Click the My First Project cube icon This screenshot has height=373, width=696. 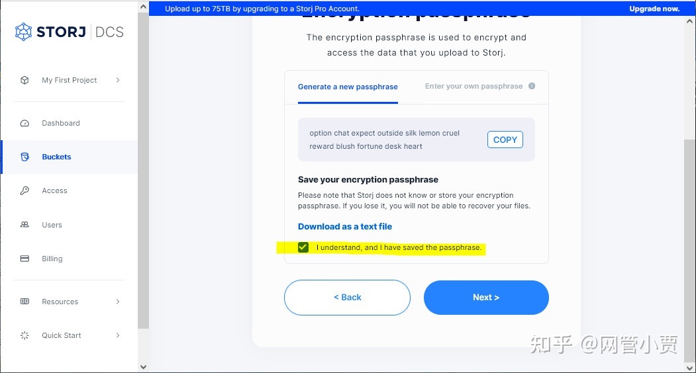[x=25, y=80]
